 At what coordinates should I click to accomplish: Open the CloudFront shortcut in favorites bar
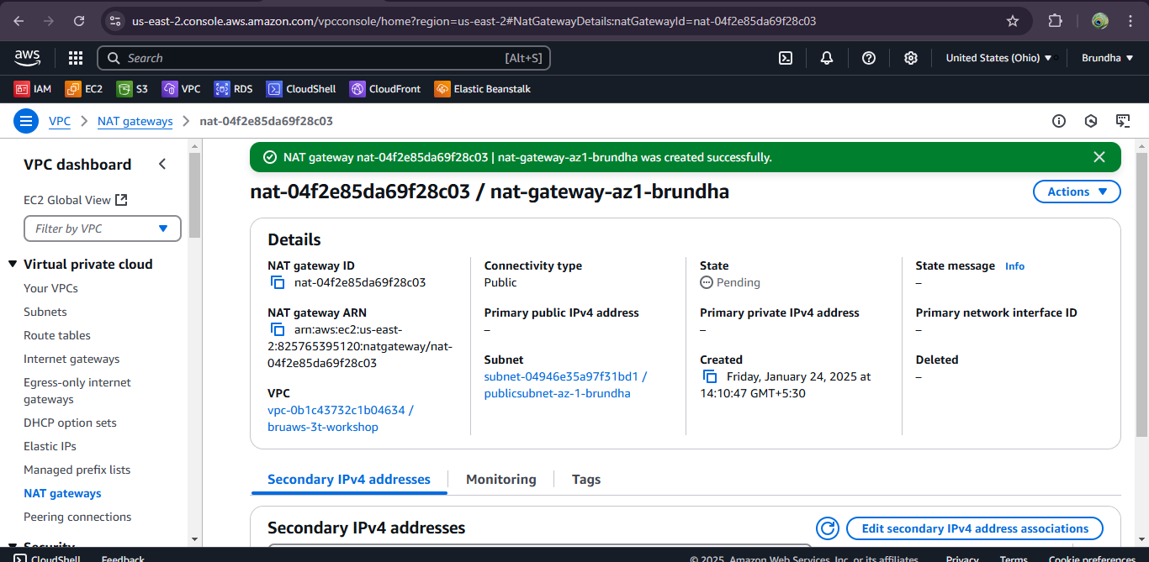[x=385, y=88]
